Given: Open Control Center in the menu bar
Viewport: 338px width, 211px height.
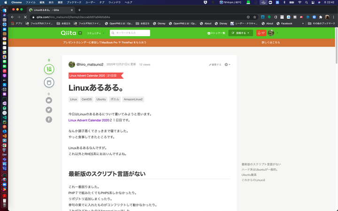Looking at the screenshot, I should click(x=313, y=2).
